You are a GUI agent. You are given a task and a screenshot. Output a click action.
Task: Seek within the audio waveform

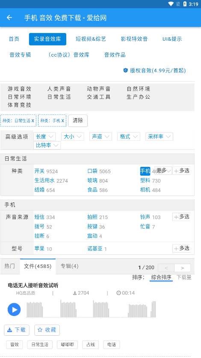pos(91,309)
